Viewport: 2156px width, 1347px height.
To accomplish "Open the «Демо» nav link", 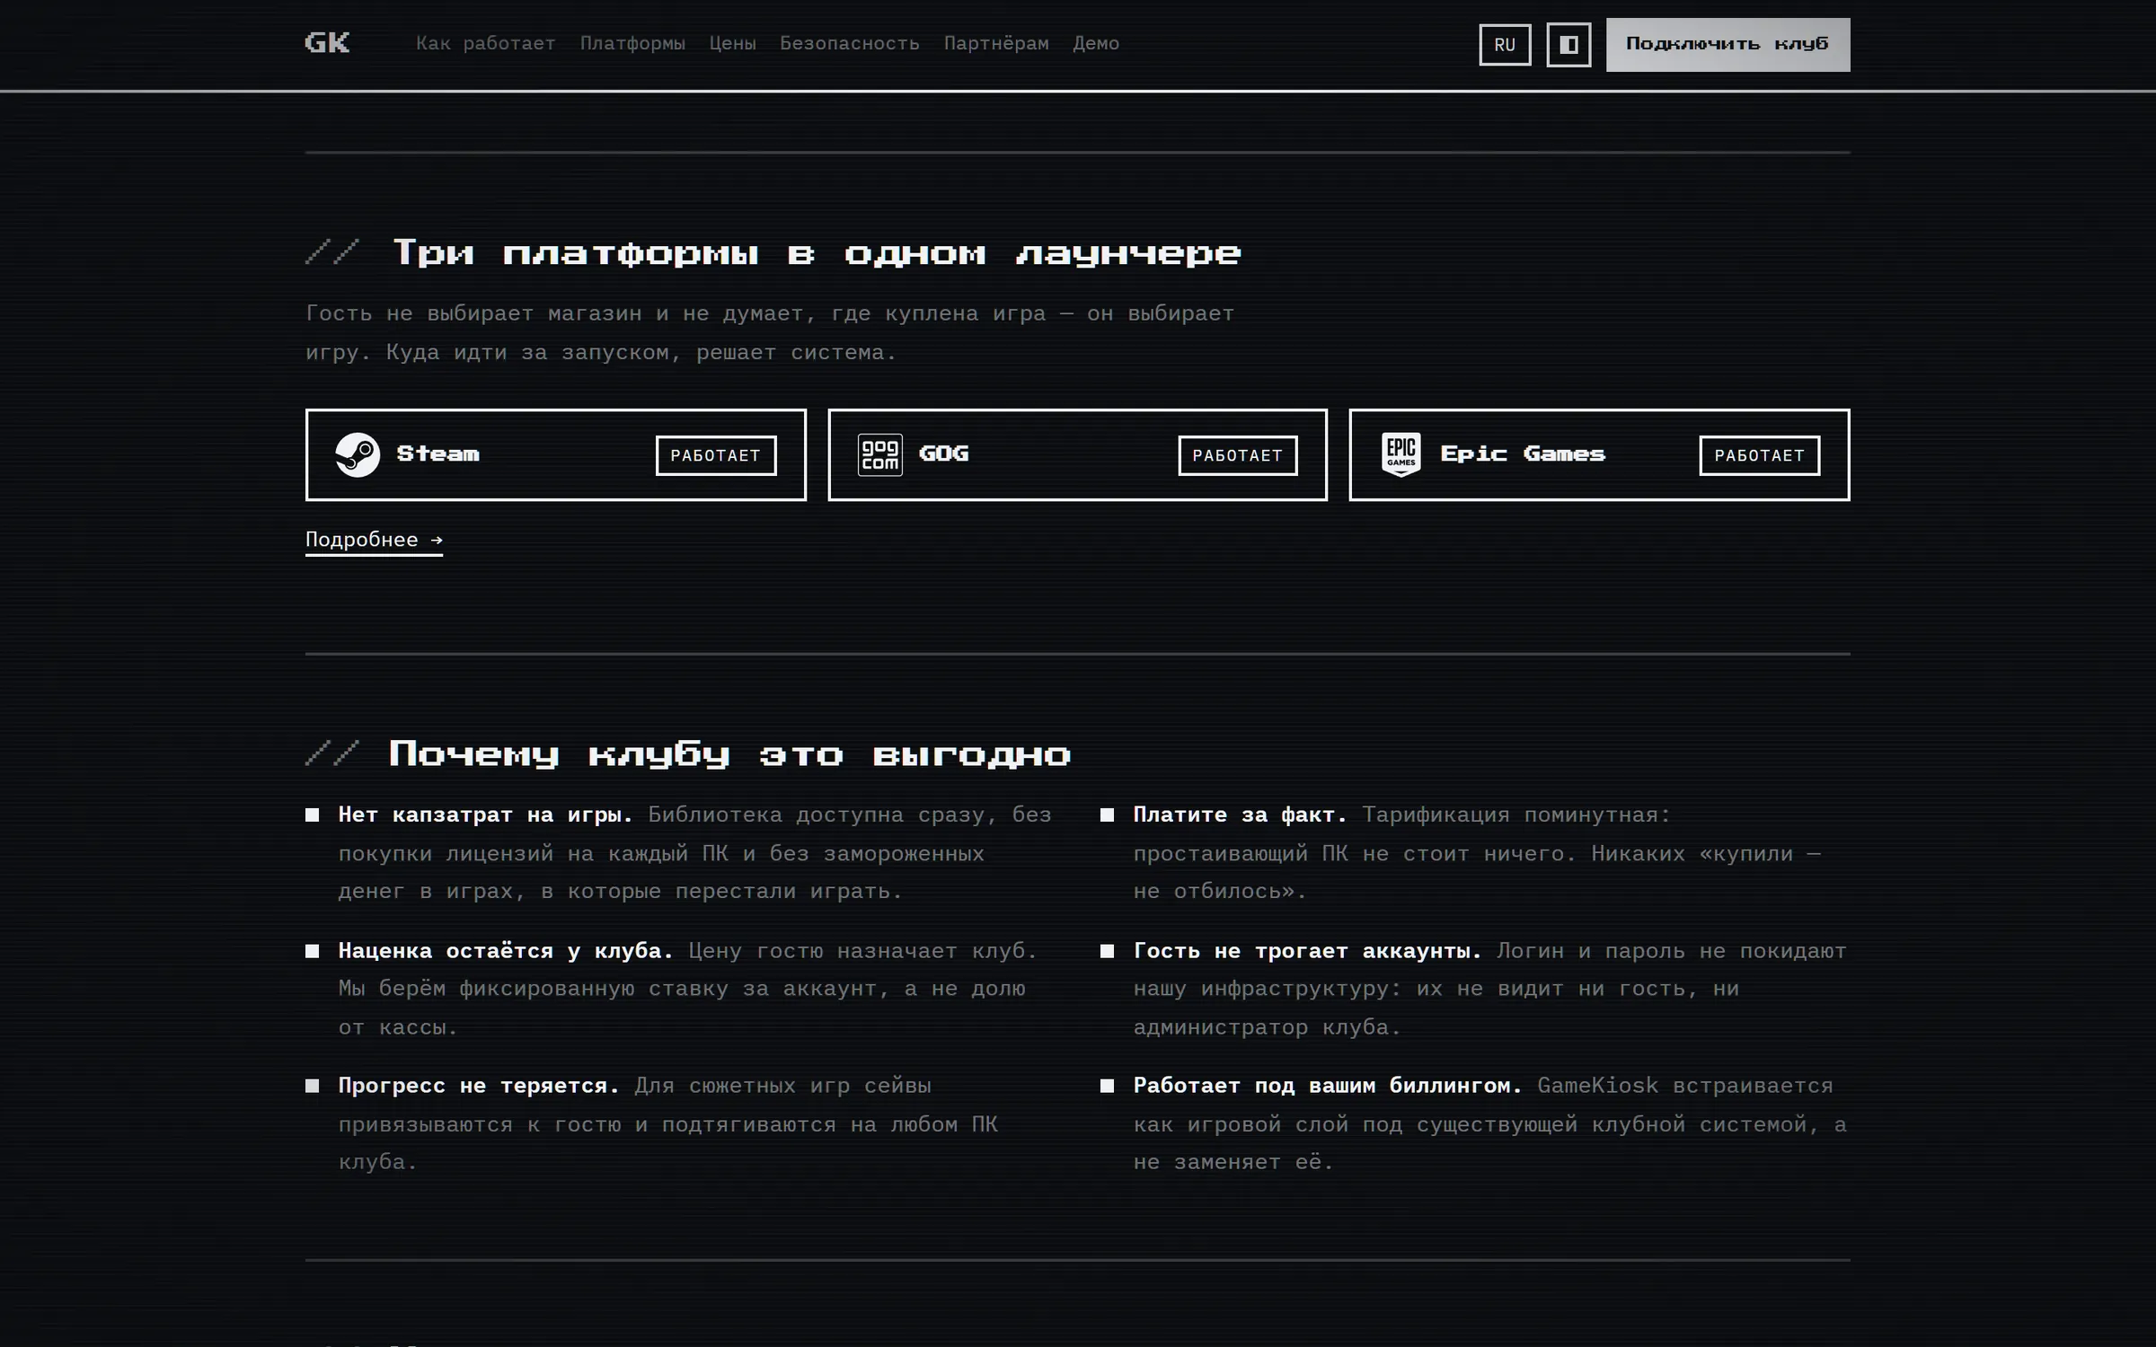I will 1096,43.
